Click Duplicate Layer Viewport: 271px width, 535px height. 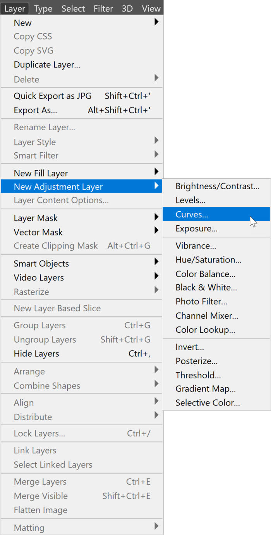pyautogui.click(x=46, y=65)
